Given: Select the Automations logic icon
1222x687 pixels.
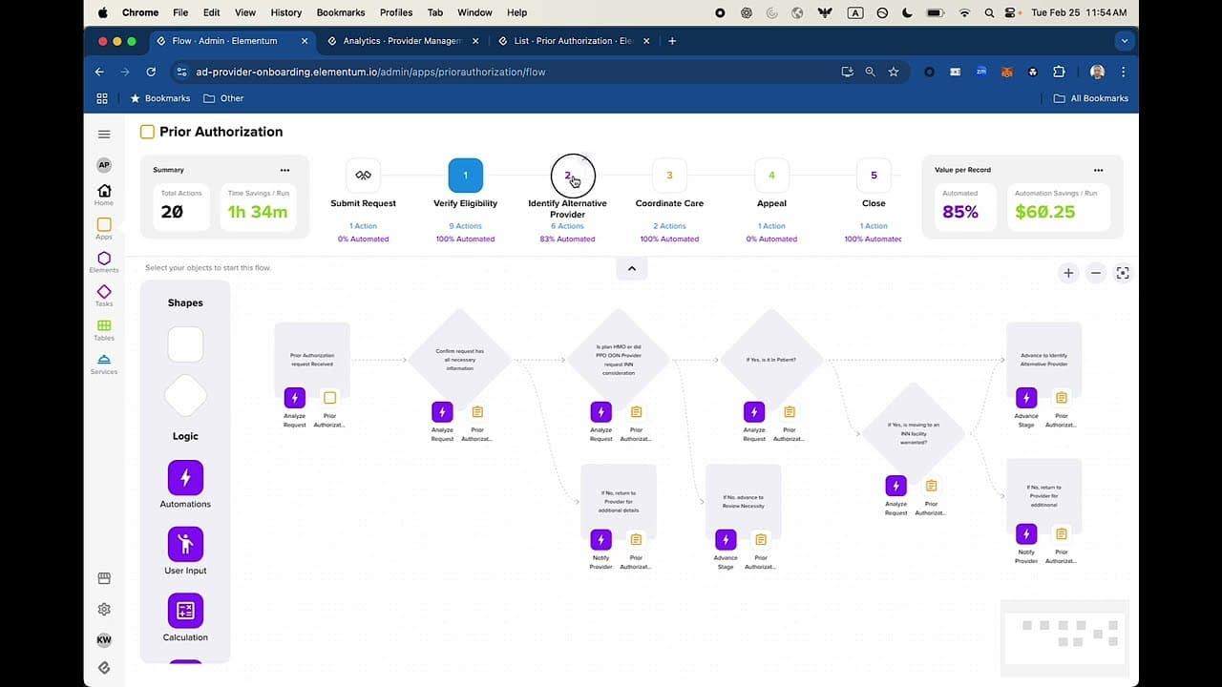Looking at the screenshot, I should [185, 478].
